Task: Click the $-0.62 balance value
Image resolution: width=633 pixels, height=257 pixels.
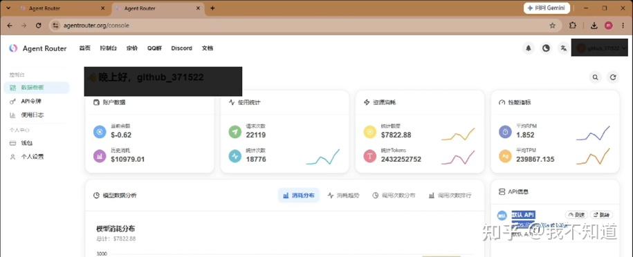Action: click(x=121, y=135)
